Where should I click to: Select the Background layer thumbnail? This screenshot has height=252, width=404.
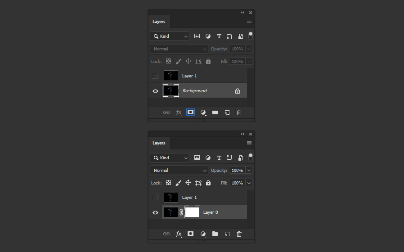click(x=171, y=90)
